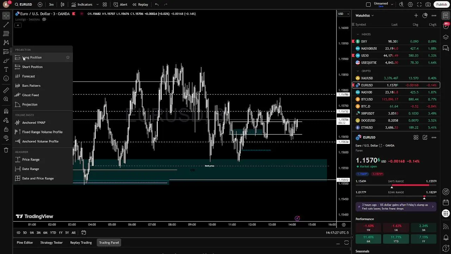
Task: Undo the last chart action
Action: [157, 5]
